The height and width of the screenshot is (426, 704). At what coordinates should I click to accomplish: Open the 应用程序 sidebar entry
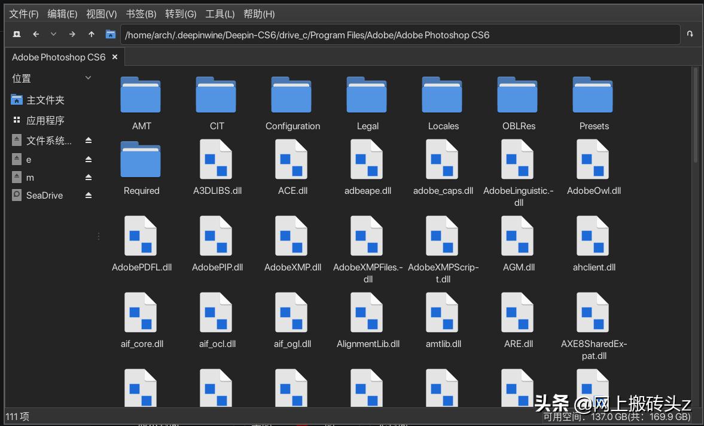tap(45, 120)
